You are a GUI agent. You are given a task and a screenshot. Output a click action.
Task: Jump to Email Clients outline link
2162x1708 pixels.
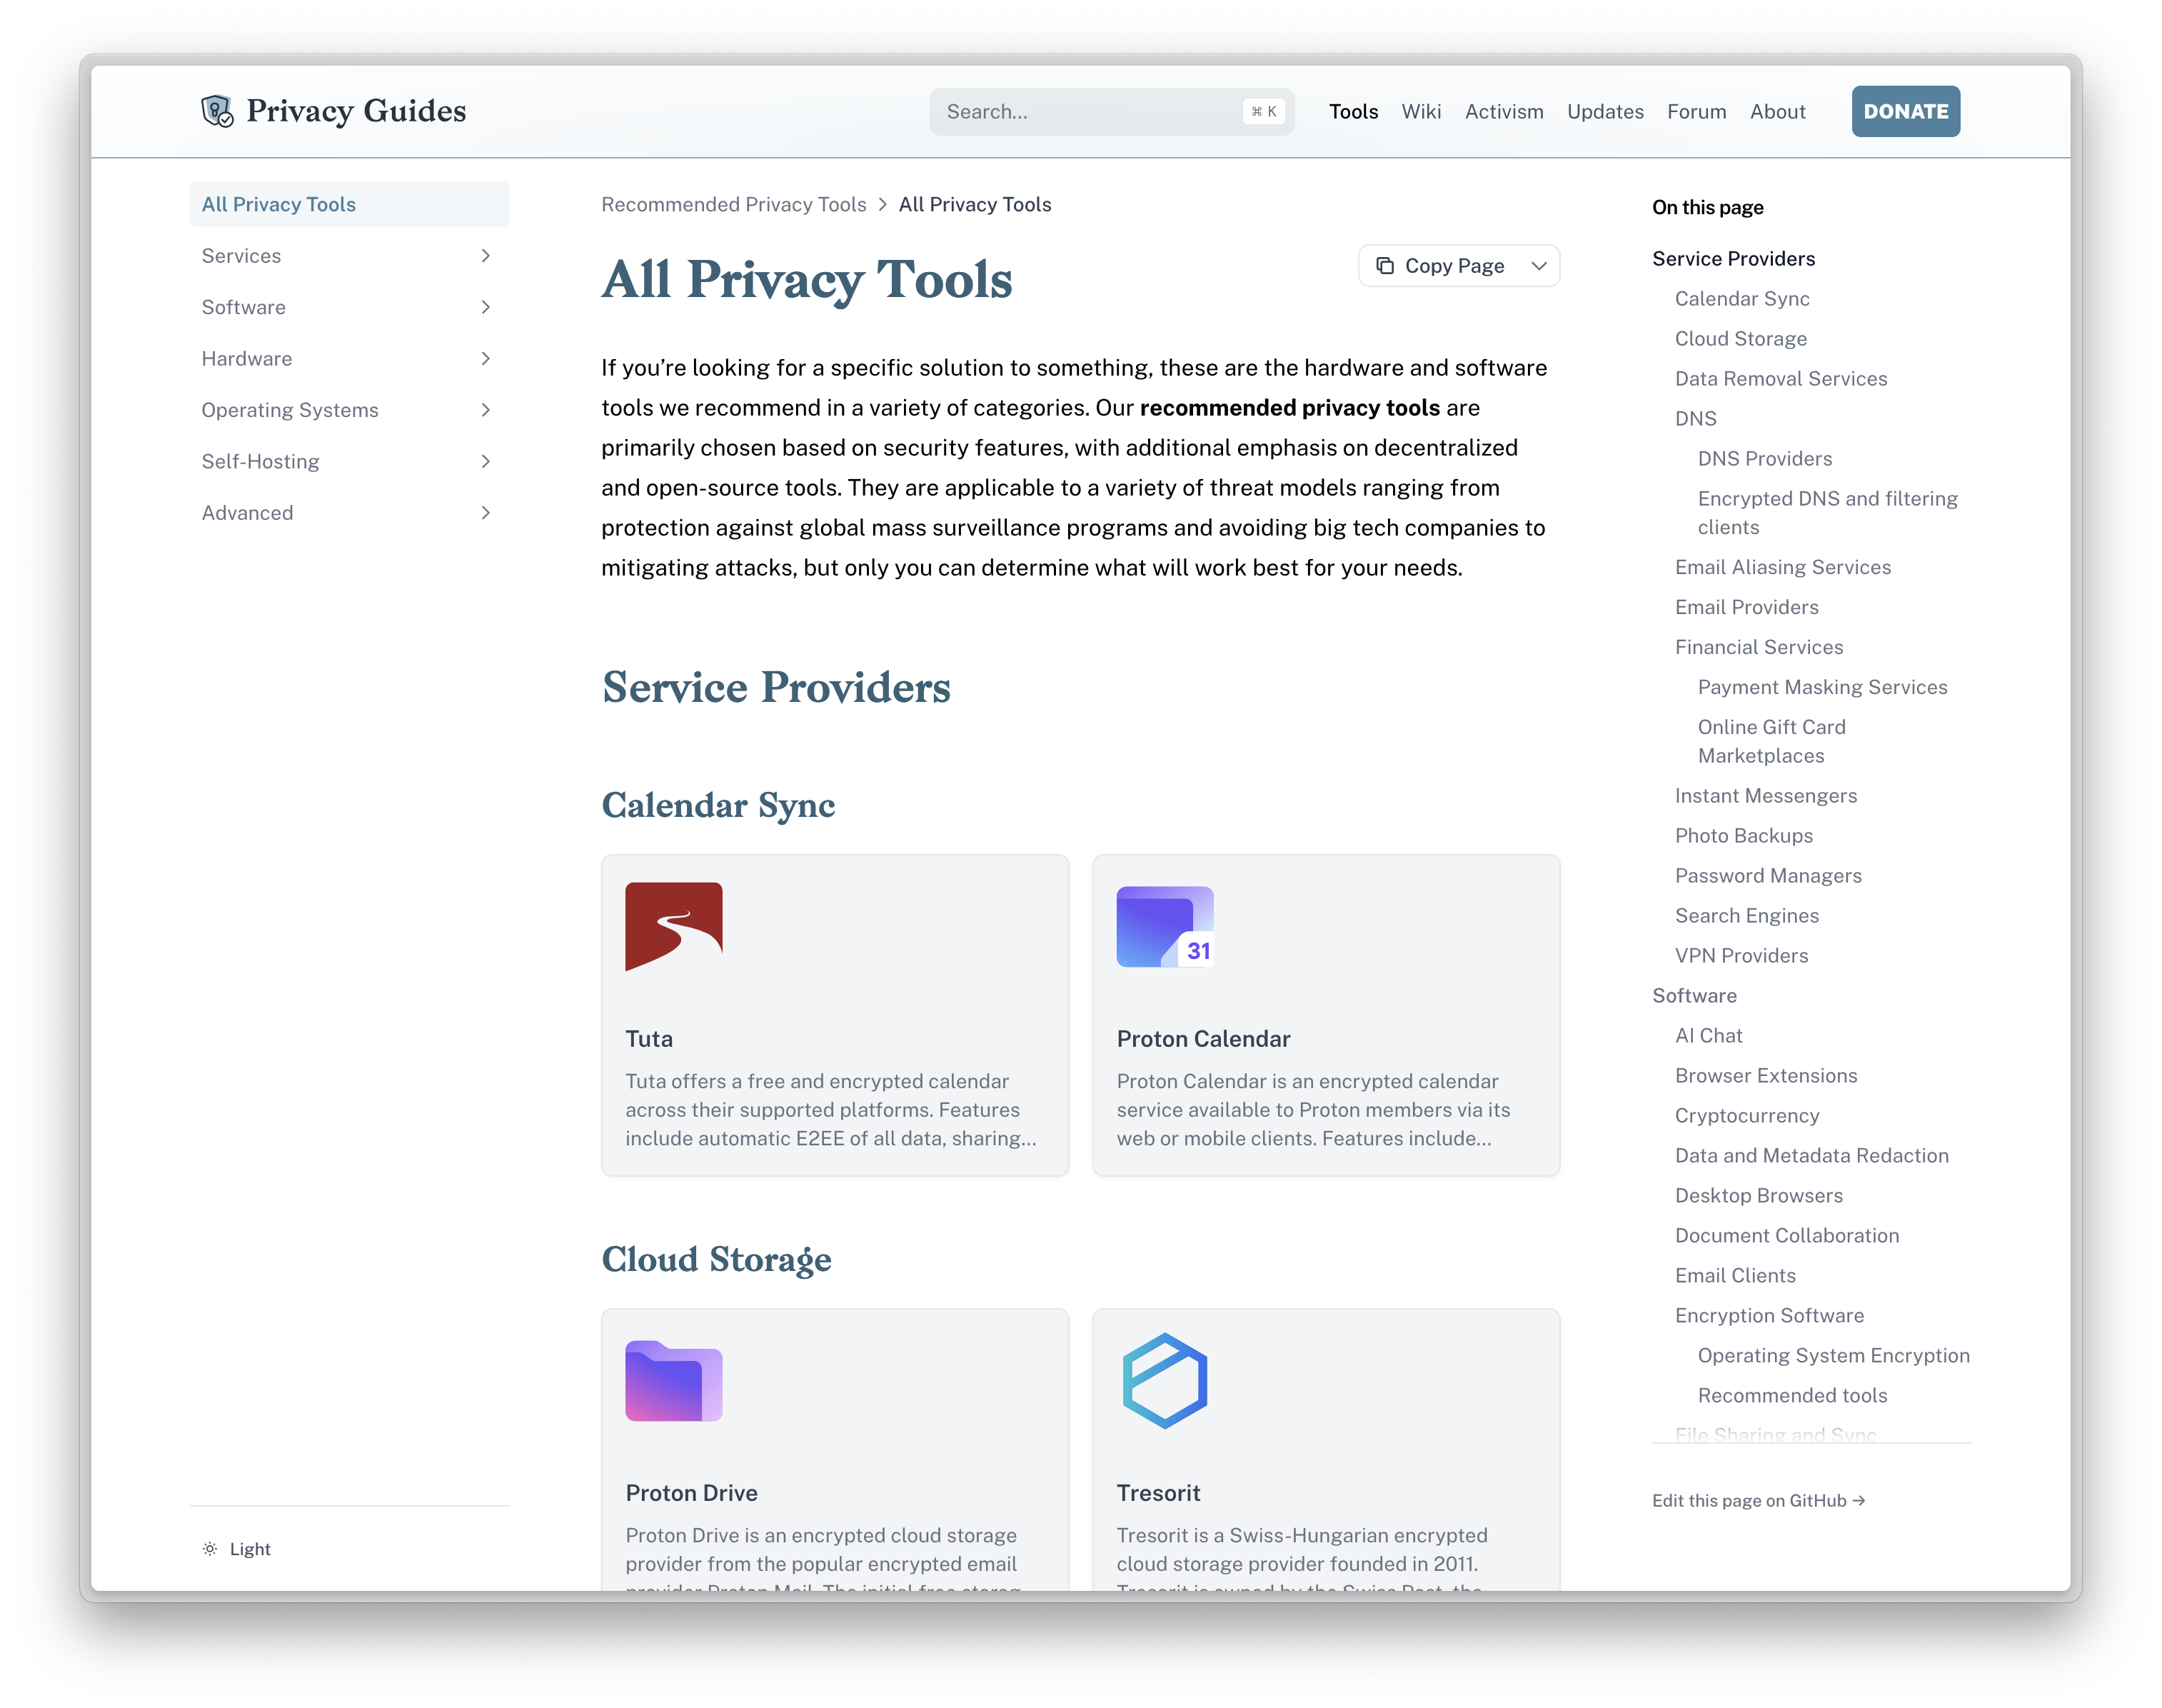click(1735, 1276)
